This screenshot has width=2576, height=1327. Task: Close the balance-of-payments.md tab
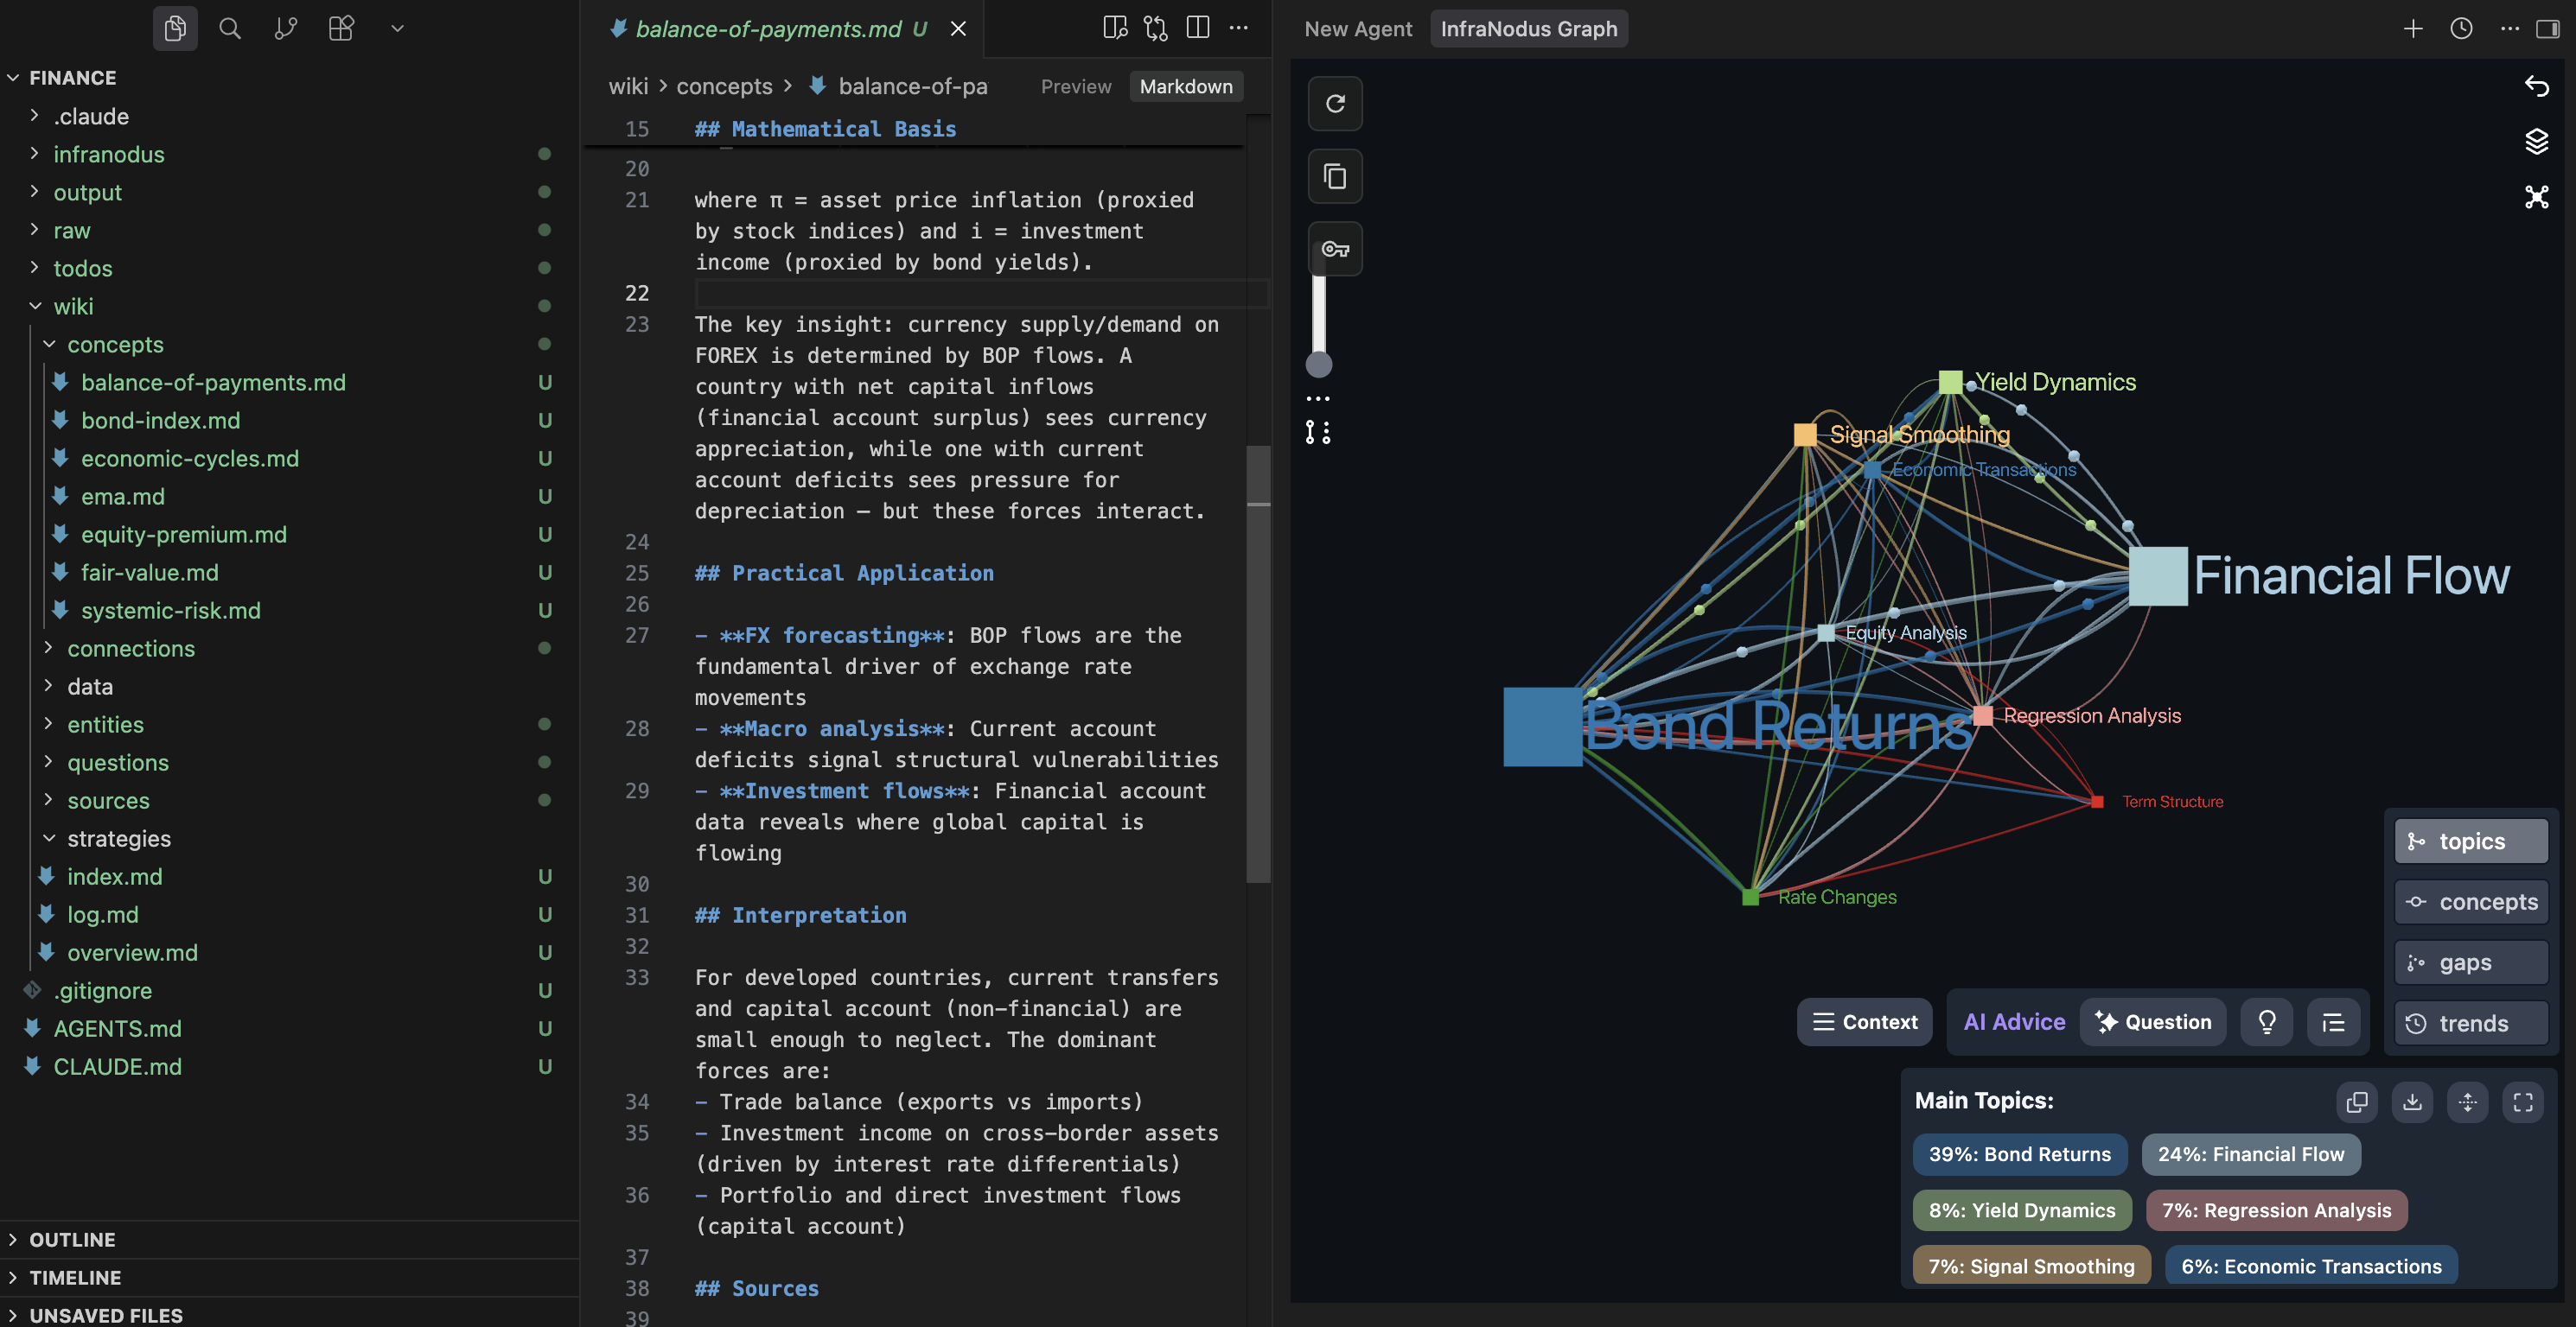click(x=958, y=29)
